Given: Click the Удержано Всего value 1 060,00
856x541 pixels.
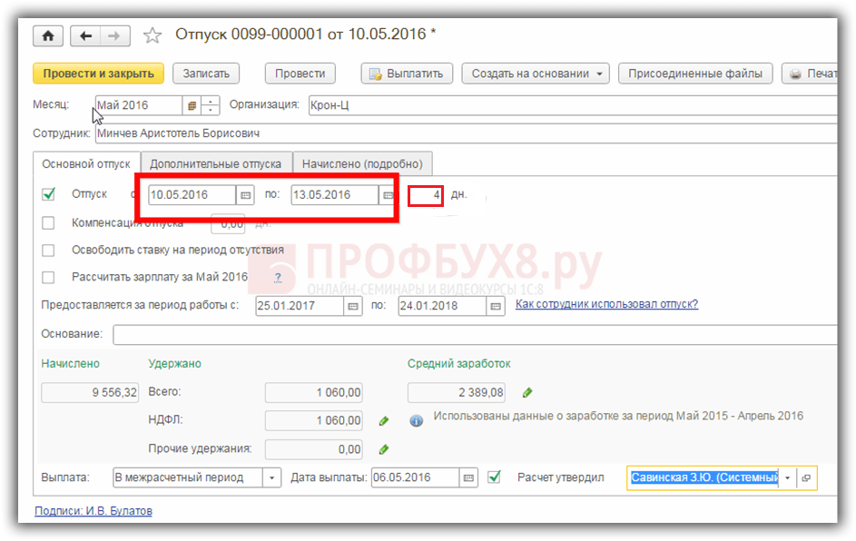Looking at the screenshot, I should click(x=314, y=392).
